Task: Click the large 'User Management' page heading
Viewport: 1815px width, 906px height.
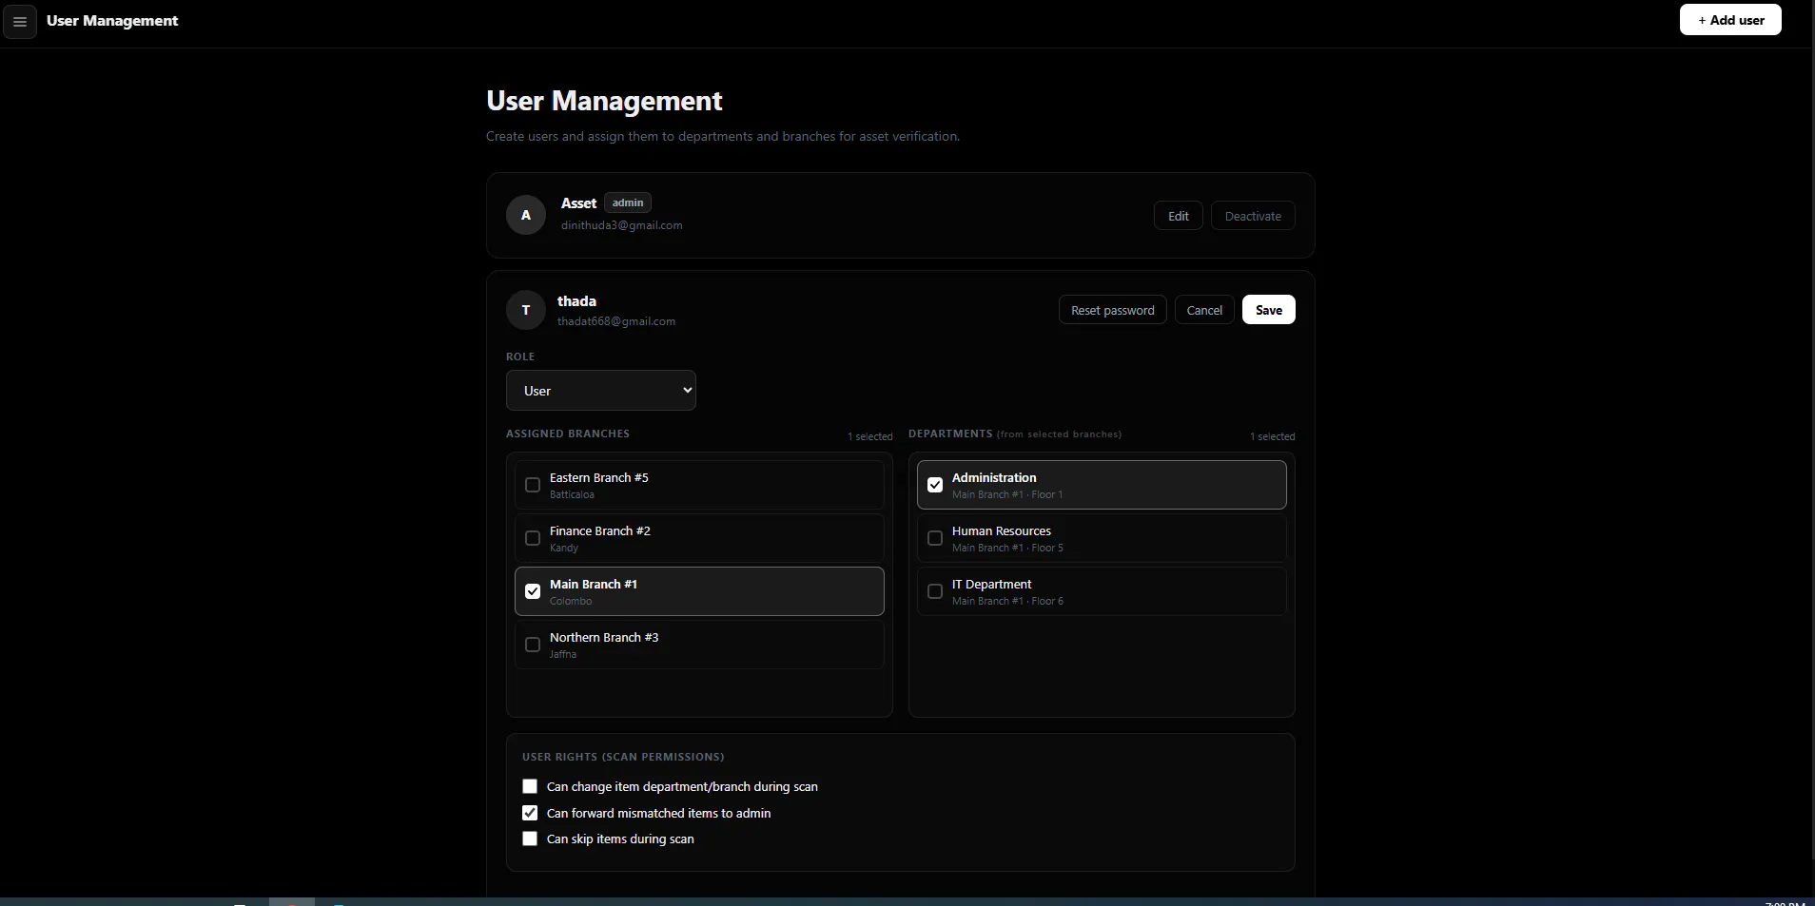Action: click(604, 101)
